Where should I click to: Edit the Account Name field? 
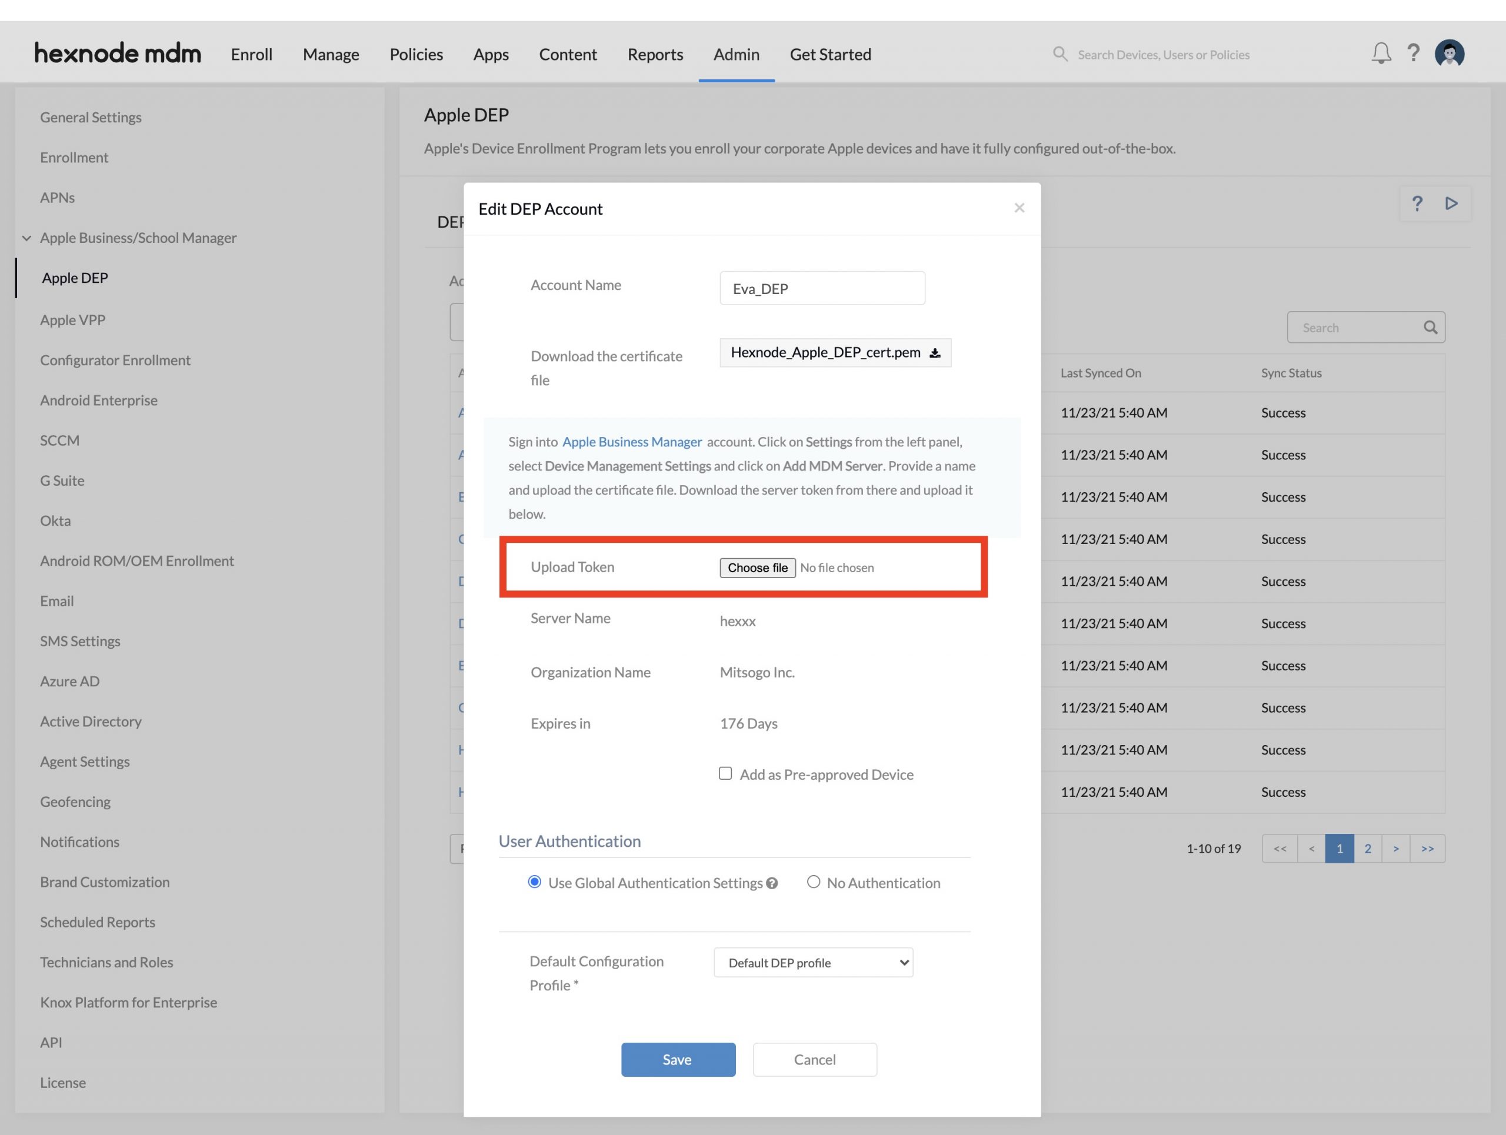tap(822, 288)
